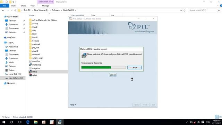222x125 pixels.
Task: Open Videos under This PC
Action: coord(11,70)
